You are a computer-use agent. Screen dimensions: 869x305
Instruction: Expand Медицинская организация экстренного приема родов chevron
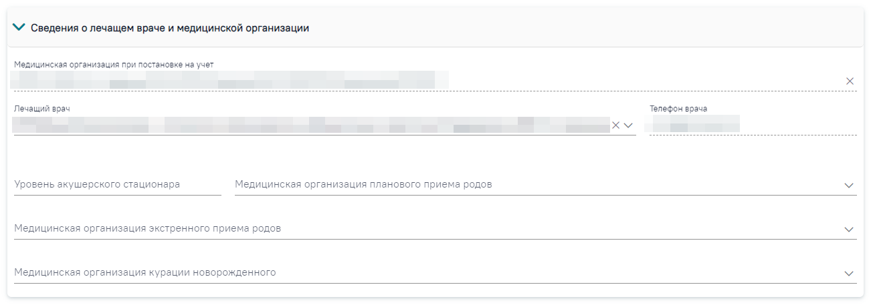coord(849,229)
